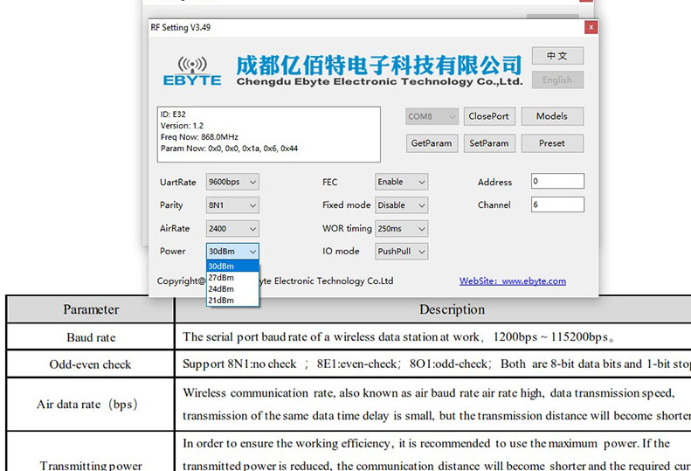Click the ClosePort button
This screenshot has width=691, height=471.
pyautogui.click(x=489, y=116)
